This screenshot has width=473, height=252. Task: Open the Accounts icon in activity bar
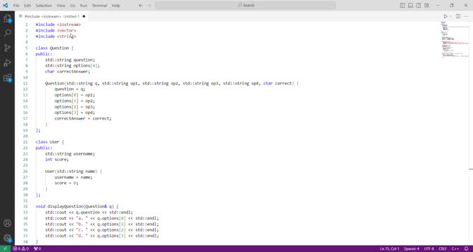pos(7,223)
